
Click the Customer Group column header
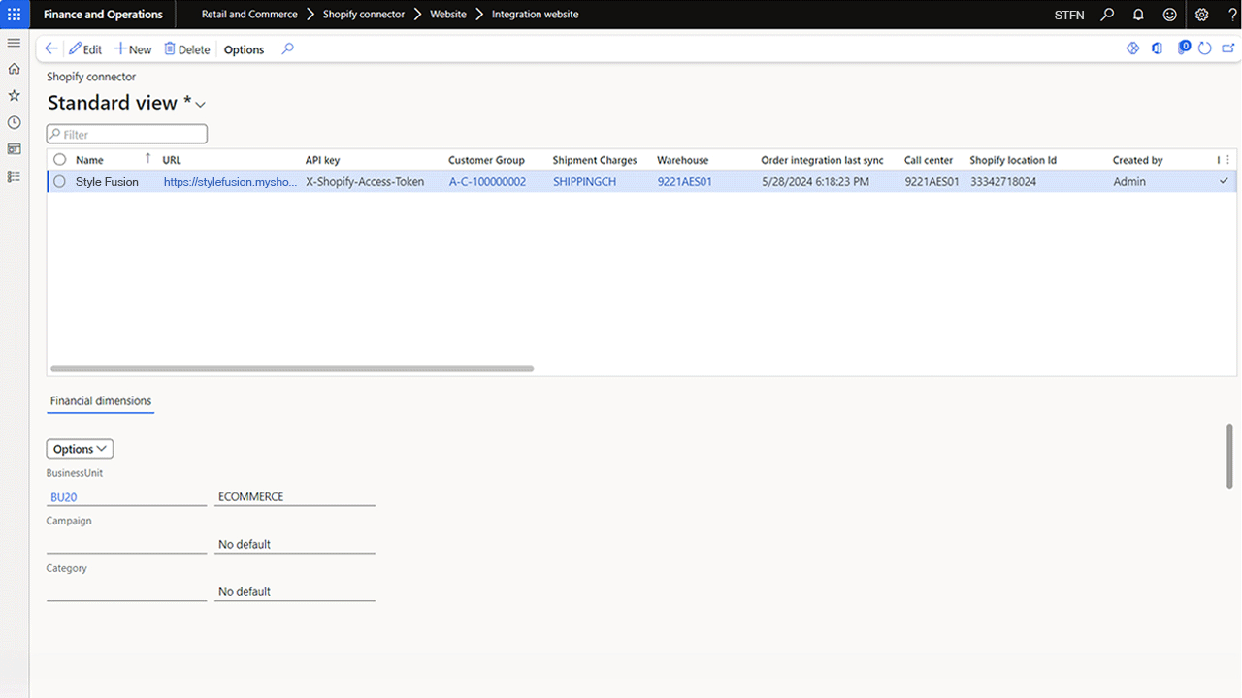coord(486,160)
